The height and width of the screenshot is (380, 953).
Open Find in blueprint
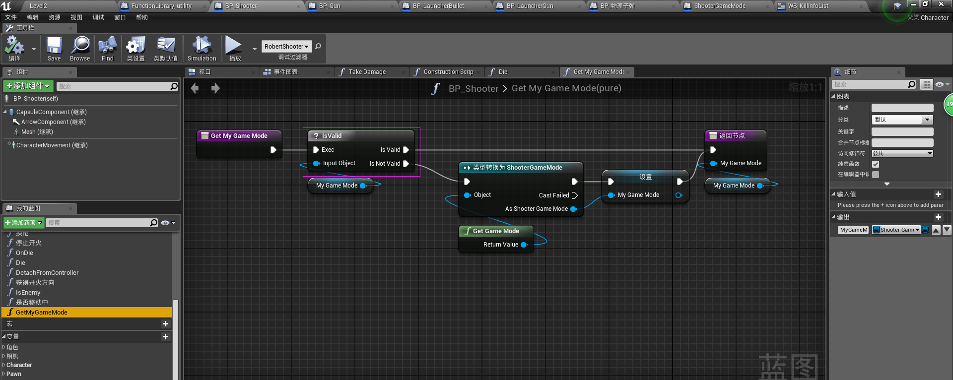[108, 49]
